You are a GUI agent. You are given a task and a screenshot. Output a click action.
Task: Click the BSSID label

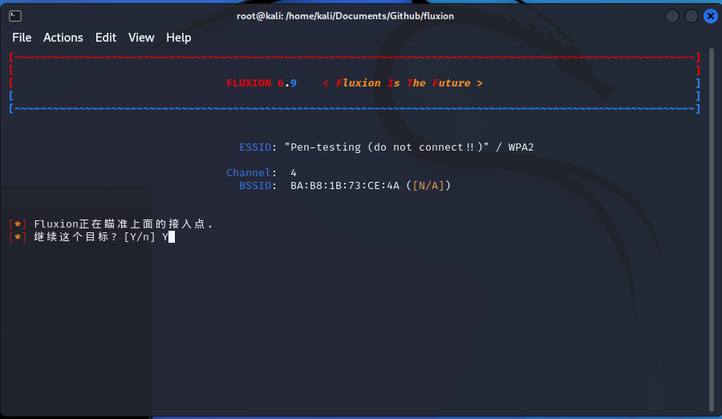pos(255,185)
